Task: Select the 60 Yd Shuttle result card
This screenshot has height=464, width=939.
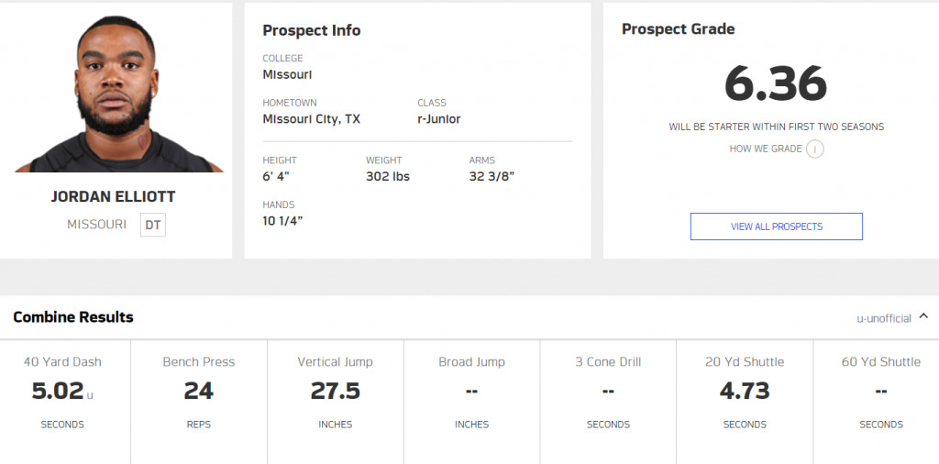Action: click(x=877, y=402)
